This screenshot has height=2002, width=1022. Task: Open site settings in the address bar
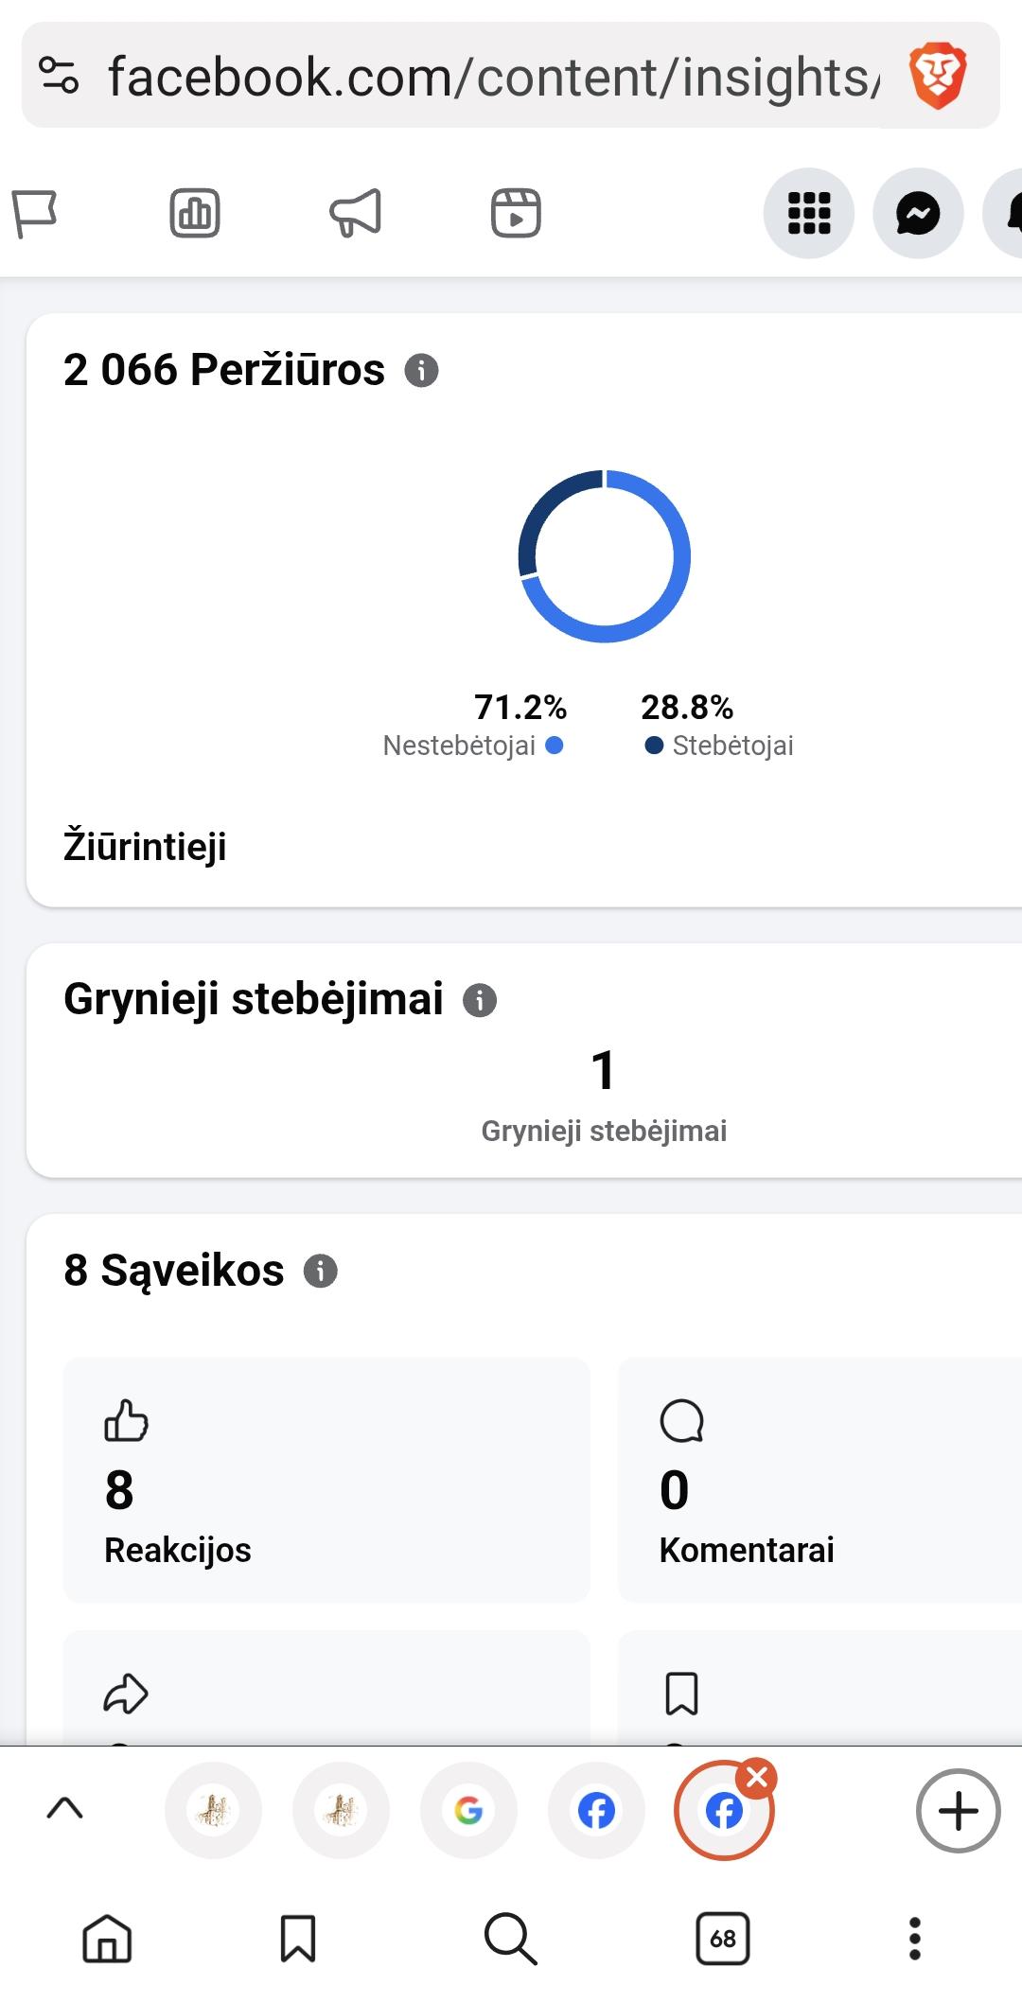point(59,76)
